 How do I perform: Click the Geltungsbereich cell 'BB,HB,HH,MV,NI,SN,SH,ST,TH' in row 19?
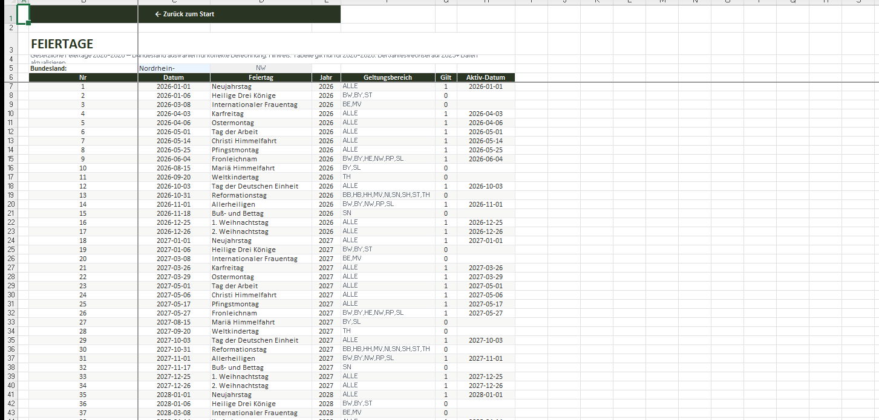pos(386,195)
